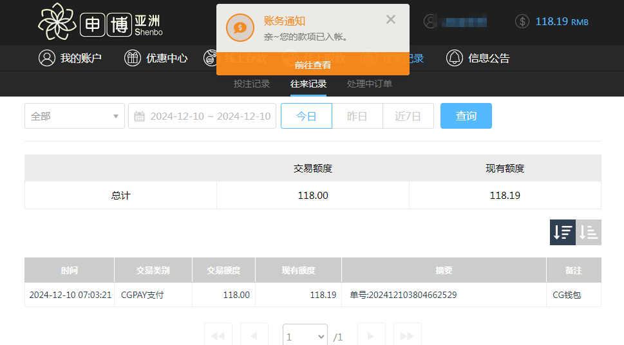Screen dimensions: 624x345
Task: Click the 查询 search button
Action: click(466, 116)
